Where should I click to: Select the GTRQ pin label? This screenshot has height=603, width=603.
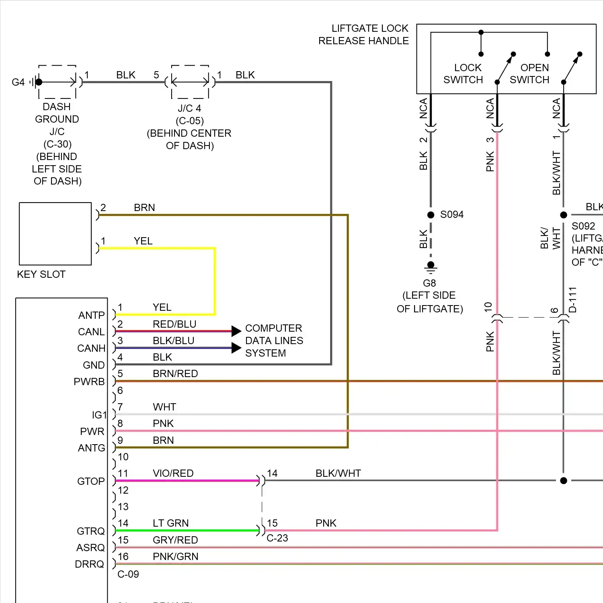pyautogui.click(x=91, y=531)
